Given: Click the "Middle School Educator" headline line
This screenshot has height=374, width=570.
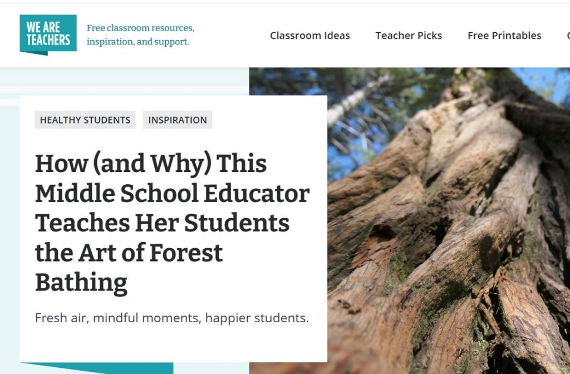Looking at the screenshot, I should [173, 193].
